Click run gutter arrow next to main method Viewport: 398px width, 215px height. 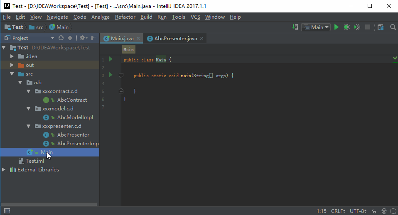coord(111,75)
